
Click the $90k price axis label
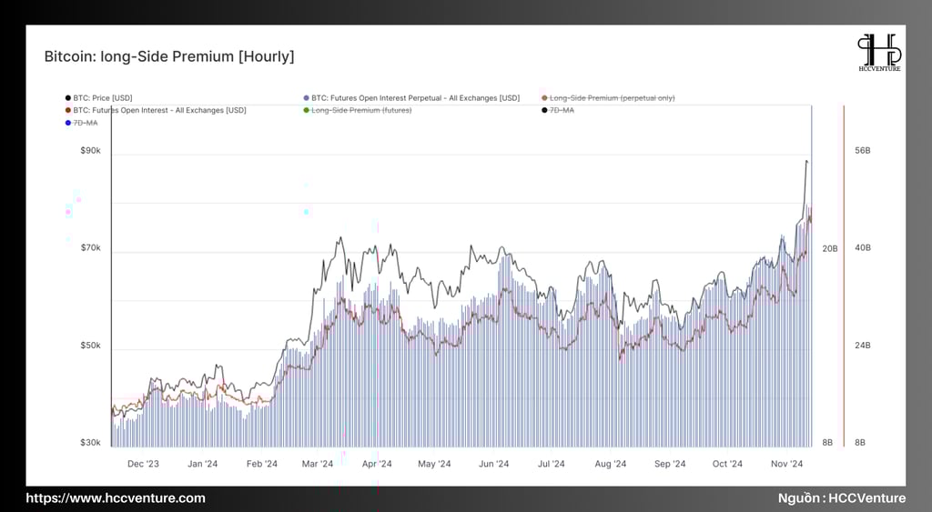tap(90, 151)
